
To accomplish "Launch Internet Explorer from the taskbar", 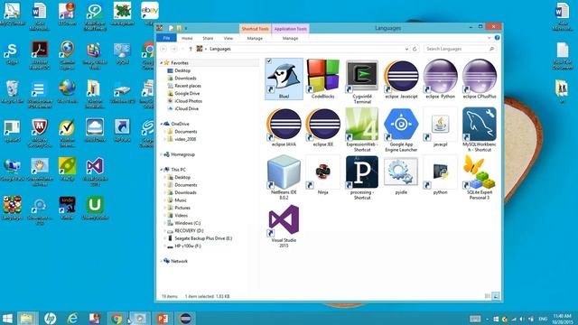I will pos(72,319).
